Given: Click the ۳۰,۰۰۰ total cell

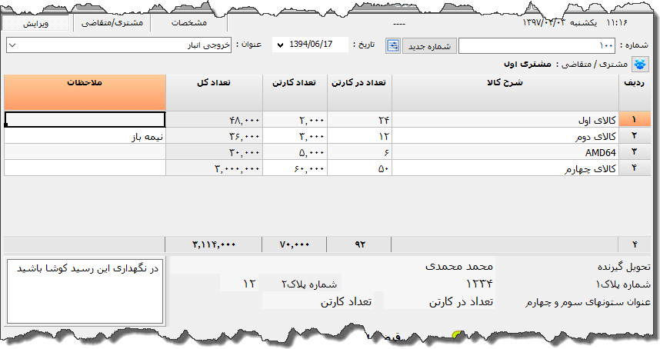Looking at the screenshot, I should pos(215,152).
